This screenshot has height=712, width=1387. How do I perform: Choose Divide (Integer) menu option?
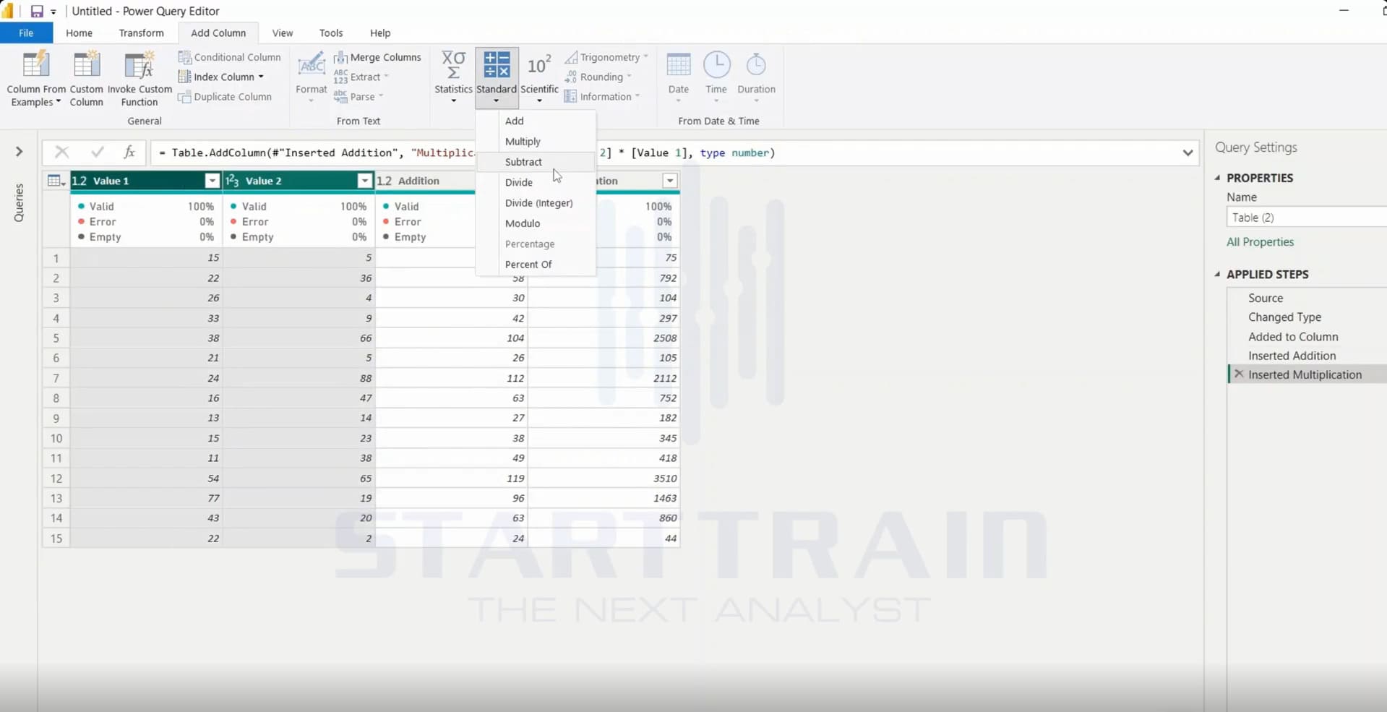[536, 203]
